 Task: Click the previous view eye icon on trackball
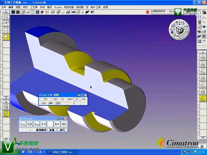point(172,32)
